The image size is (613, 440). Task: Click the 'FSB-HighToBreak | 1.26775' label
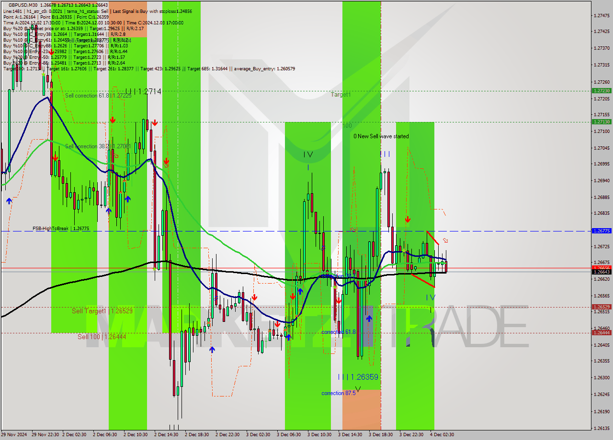61,229
